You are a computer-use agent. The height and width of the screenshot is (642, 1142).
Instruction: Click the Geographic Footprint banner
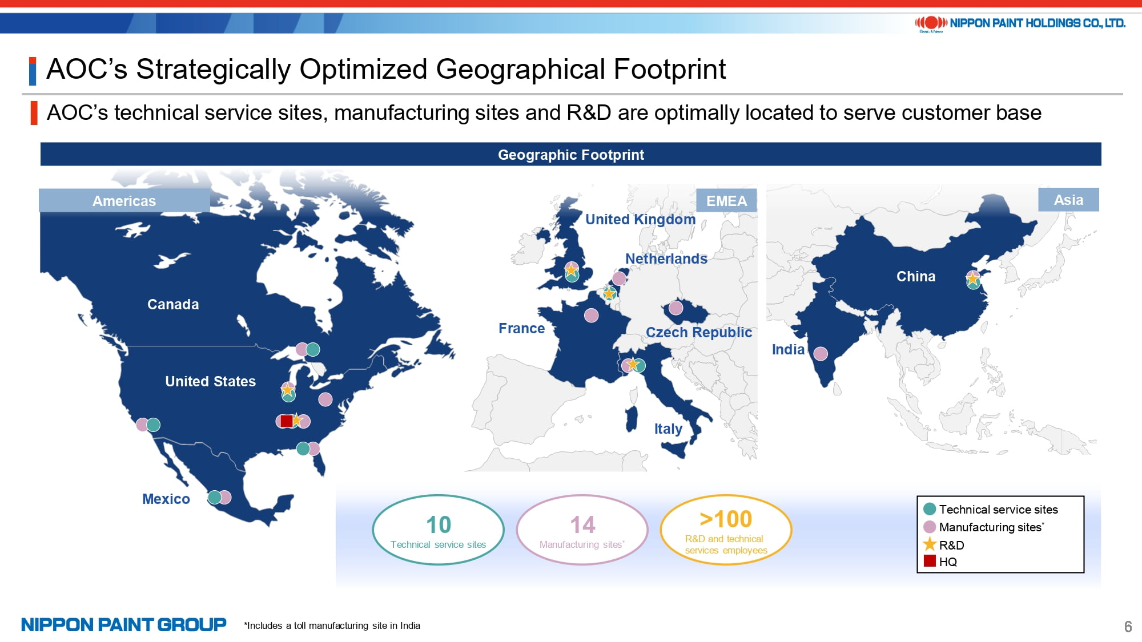pyautogui.click(x=571, y=155)
